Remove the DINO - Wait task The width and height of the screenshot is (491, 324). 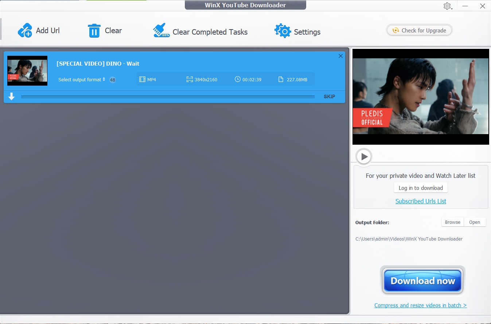(x=340, y=56)
